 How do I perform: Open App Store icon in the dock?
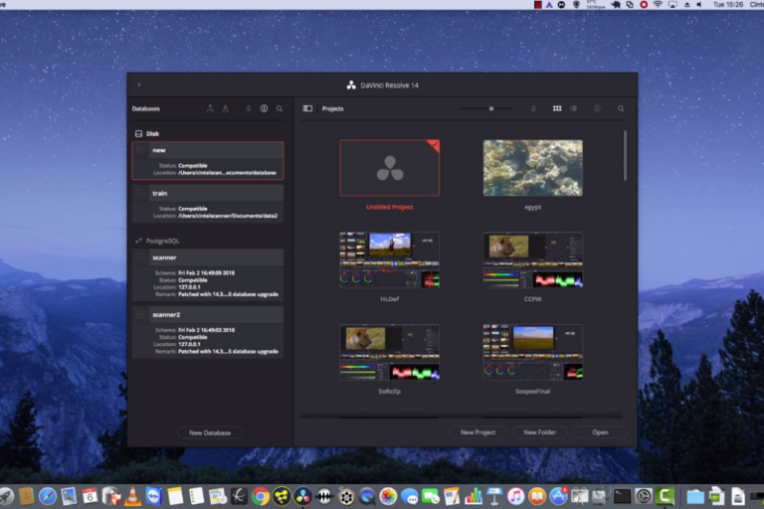point(558,496)
